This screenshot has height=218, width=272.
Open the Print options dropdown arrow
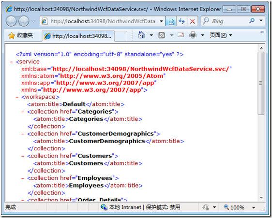coord(202,35)
